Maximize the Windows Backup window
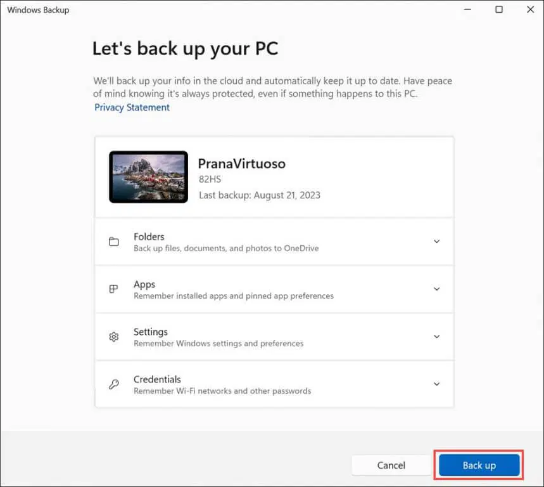Viewport: 544px width, 487px height. pyautogui.click(x=499, y=10)
